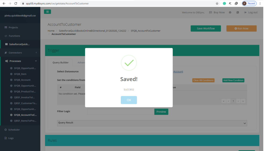Reload the browser page

(x=16, y=3)
